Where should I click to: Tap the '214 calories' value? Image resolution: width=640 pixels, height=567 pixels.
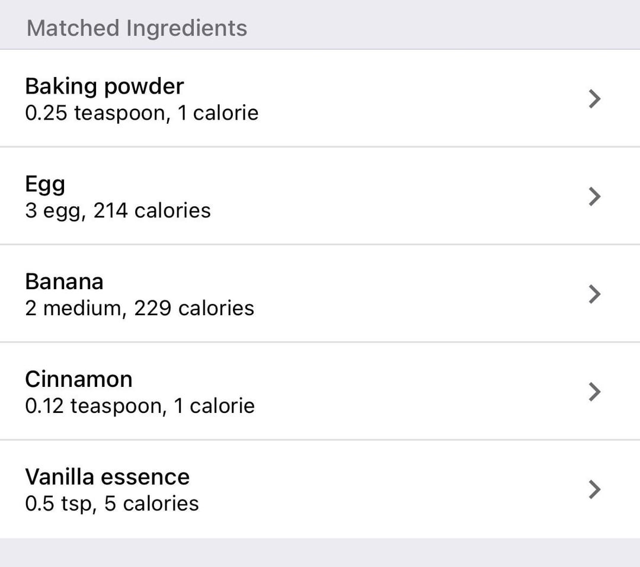pos(152,211)
